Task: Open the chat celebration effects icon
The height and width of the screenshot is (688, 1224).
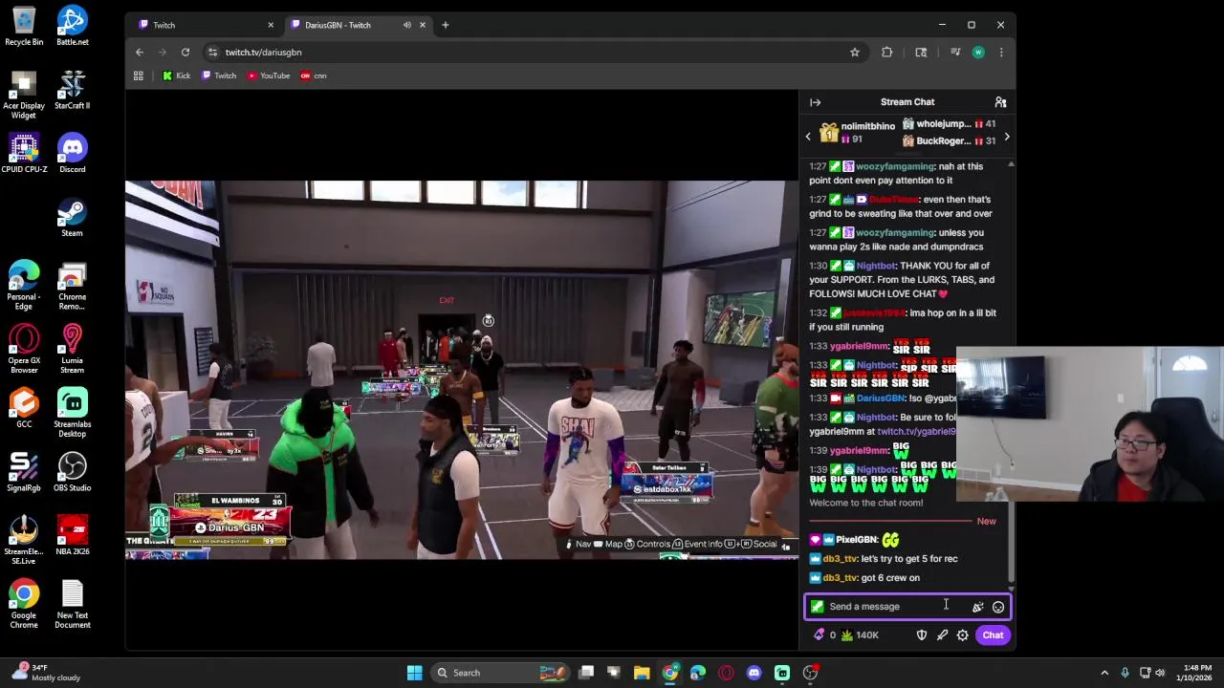Action: coord(977,607)
